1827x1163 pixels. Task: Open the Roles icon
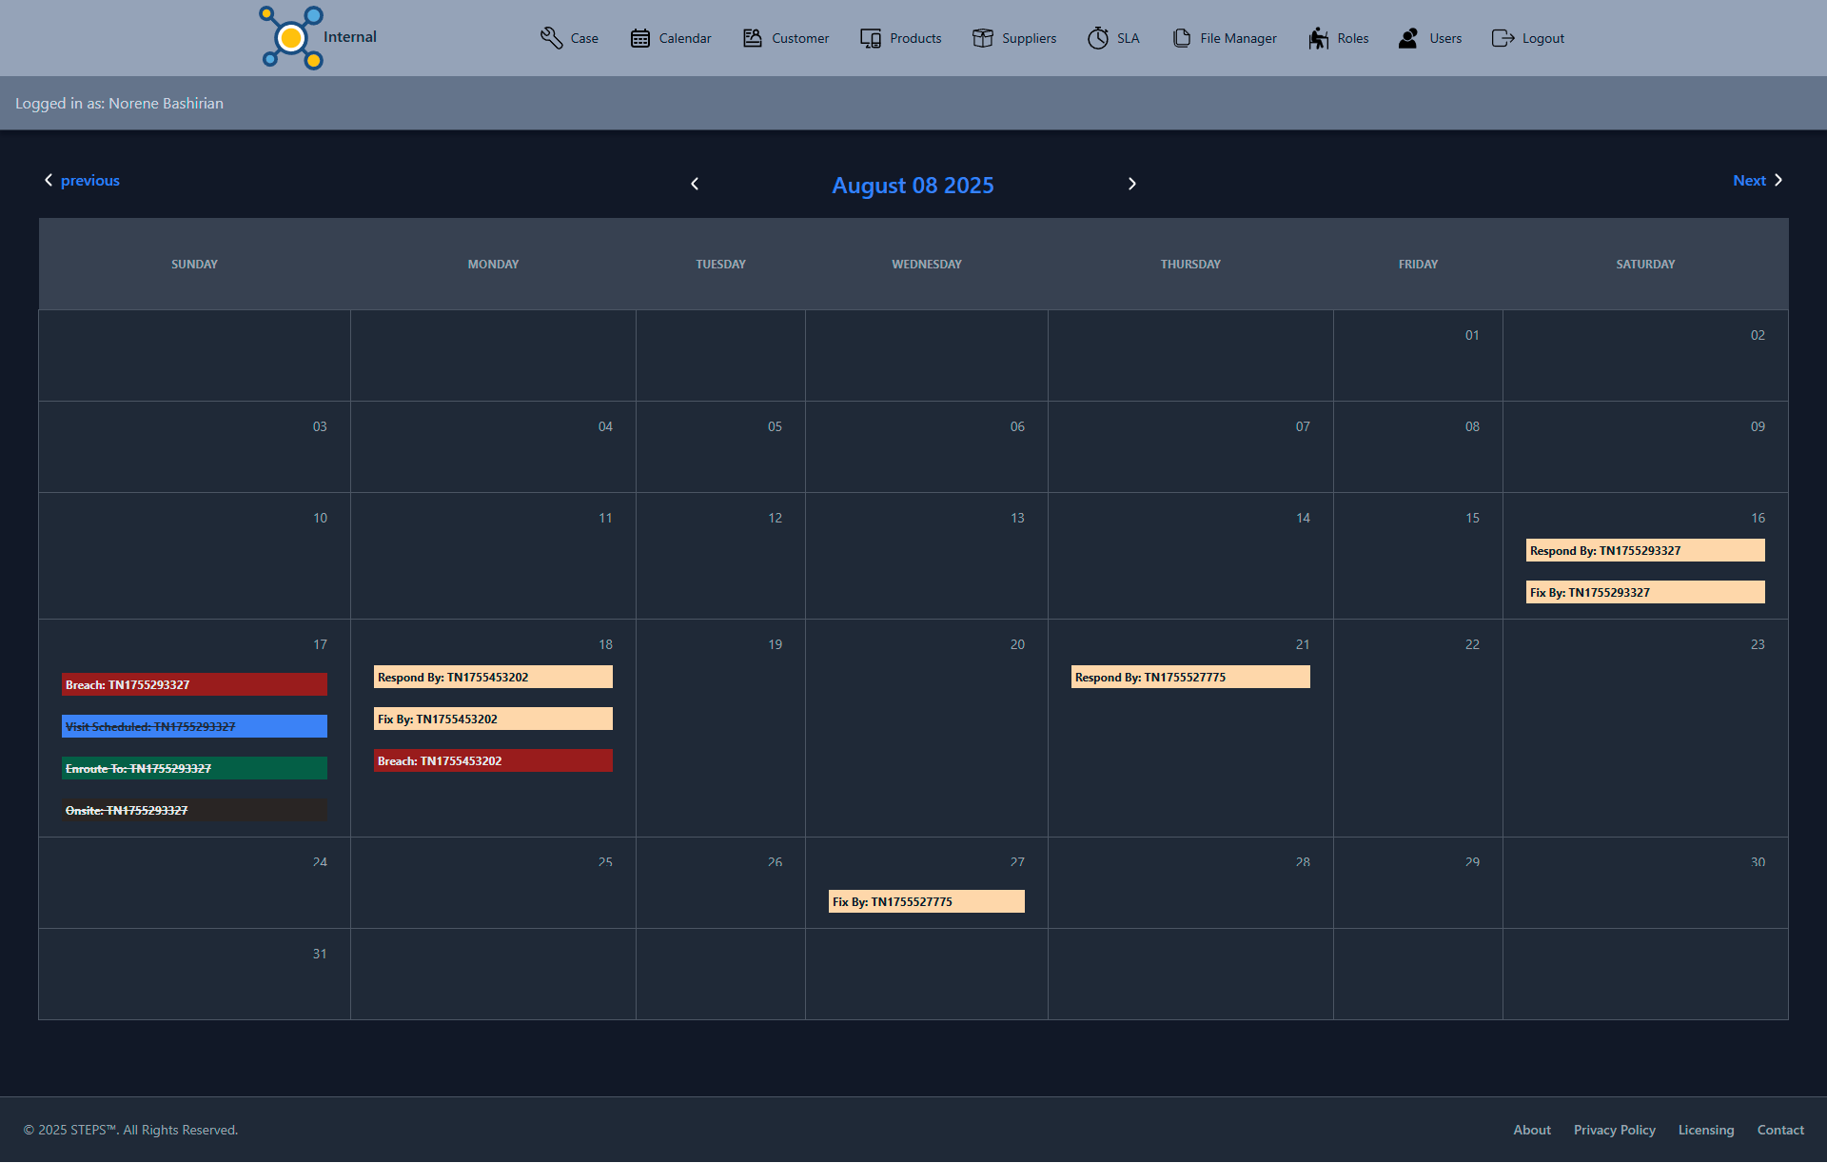coord(1318,38)
